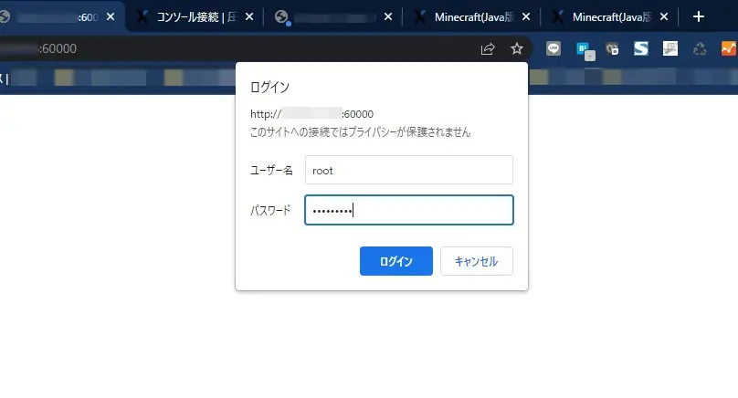Open the orange chart extension icon
This screenshot has height=398, width=738.
point(728,48)
